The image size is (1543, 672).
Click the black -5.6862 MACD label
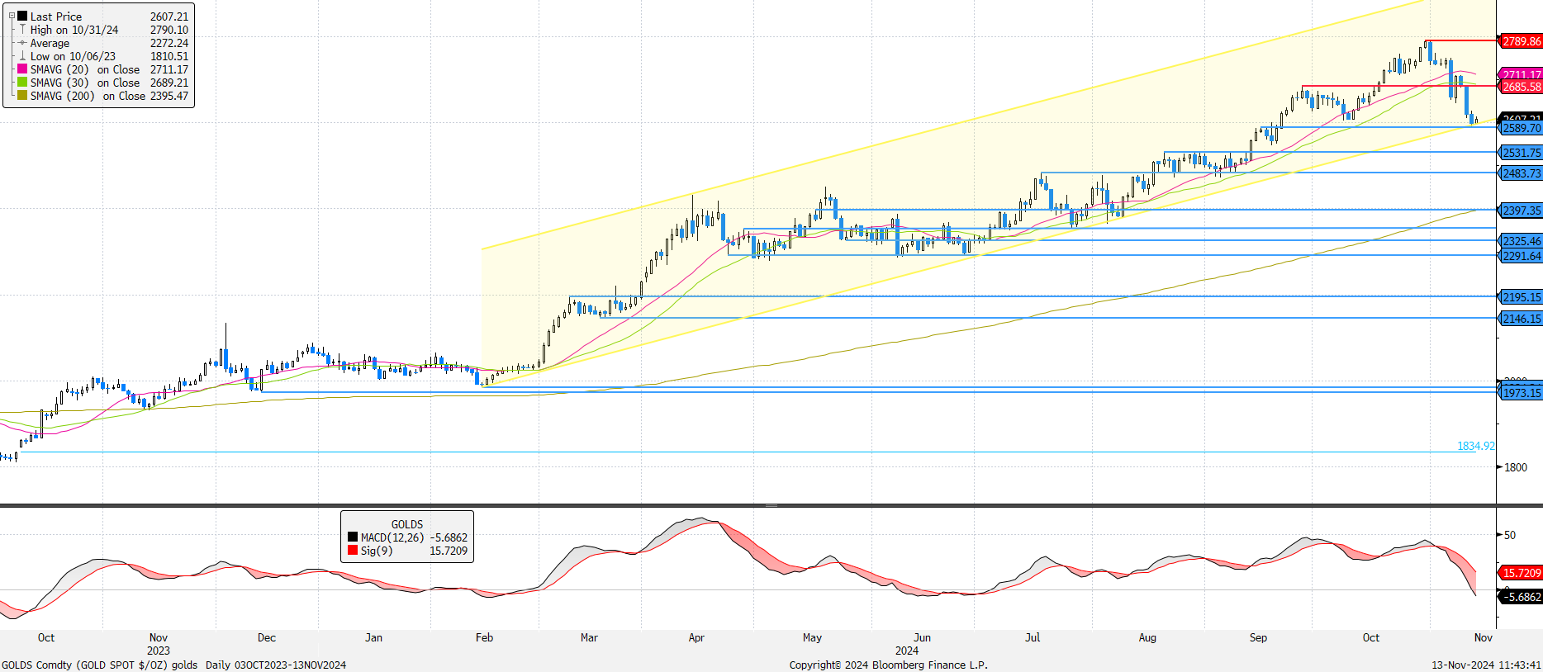pos(1521,597)
